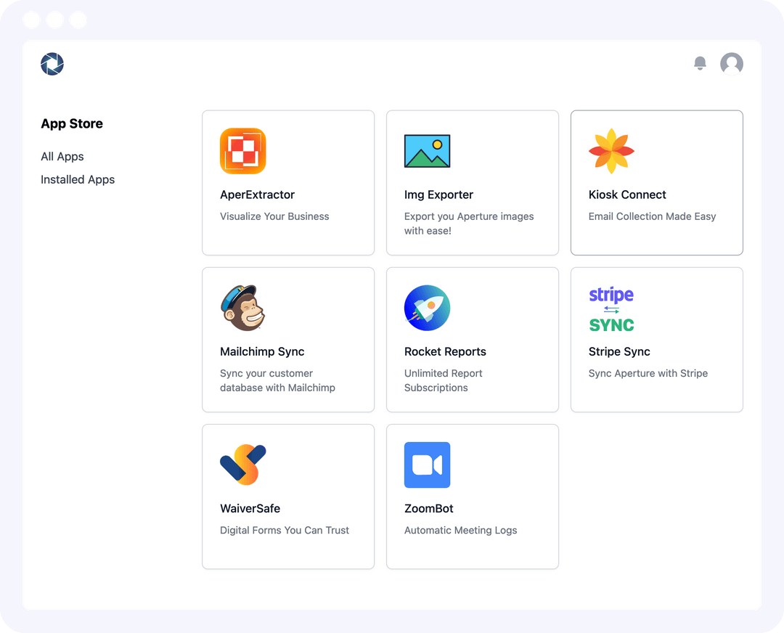This screenshot has width=784, height=633.
Task: Click the ZoomBot camera icon
Action: tap(427, 465)
